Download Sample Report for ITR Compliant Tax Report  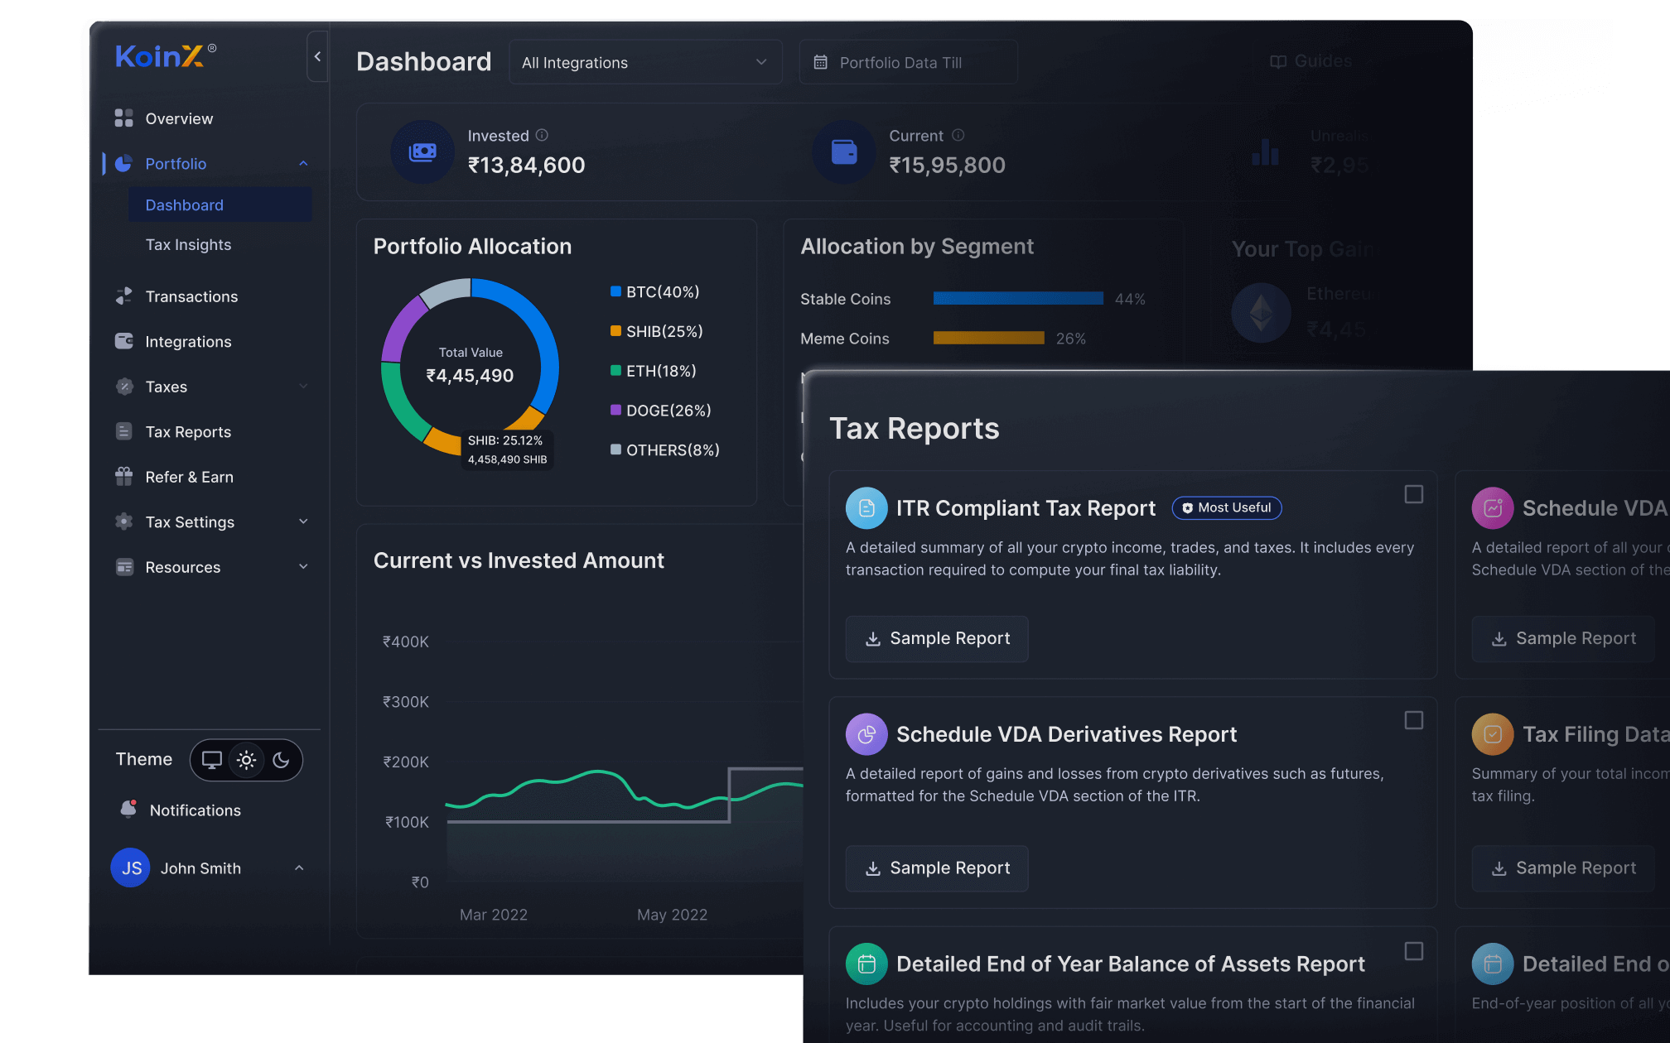pyautogui.click(x=936, y=638)
